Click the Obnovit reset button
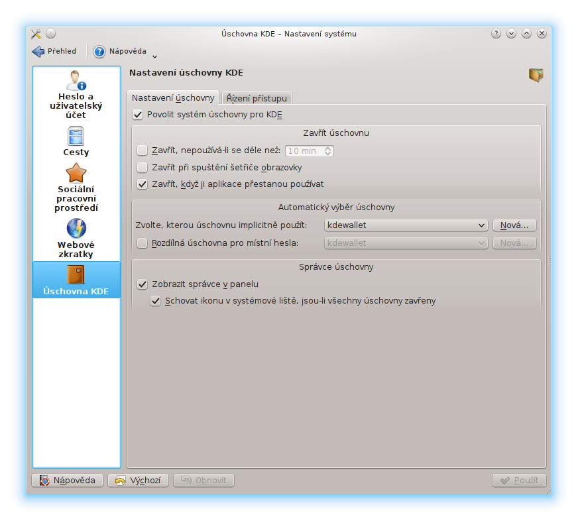The width and height of the screenshot is (578, 521). tap(203, 481)
